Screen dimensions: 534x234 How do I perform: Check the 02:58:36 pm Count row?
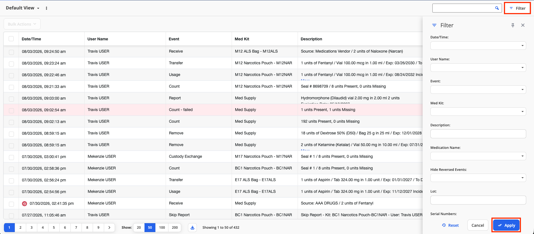point(11,169)
